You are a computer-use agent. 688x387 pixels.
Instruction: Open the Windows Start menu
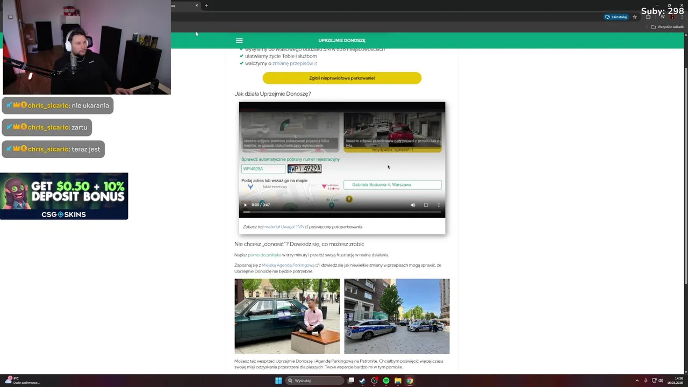[278, 381]
